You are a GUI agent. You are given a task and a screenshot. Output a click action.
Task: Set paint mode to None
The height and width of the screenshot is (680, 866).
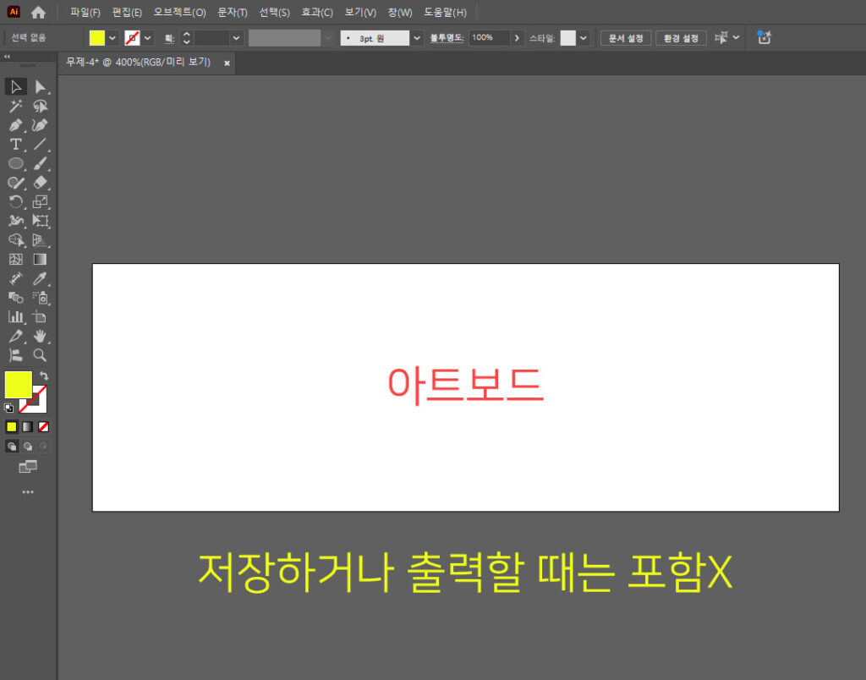pos(44,427)
